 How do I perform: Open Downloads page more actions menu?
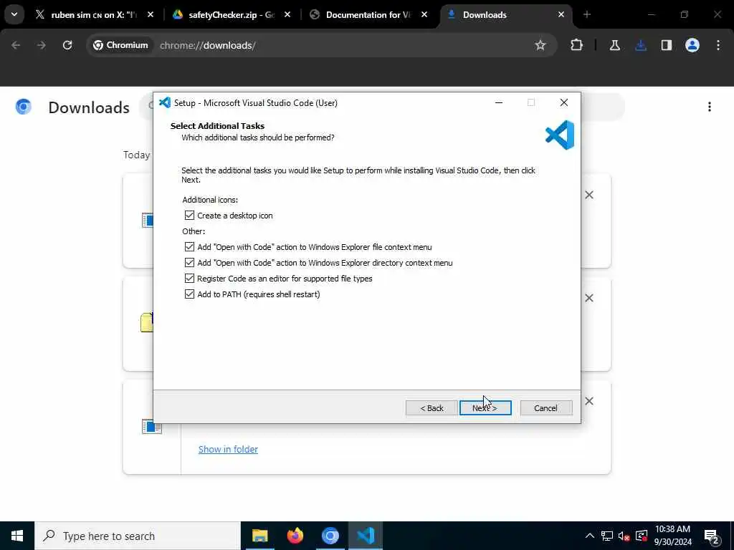[709, 107]
